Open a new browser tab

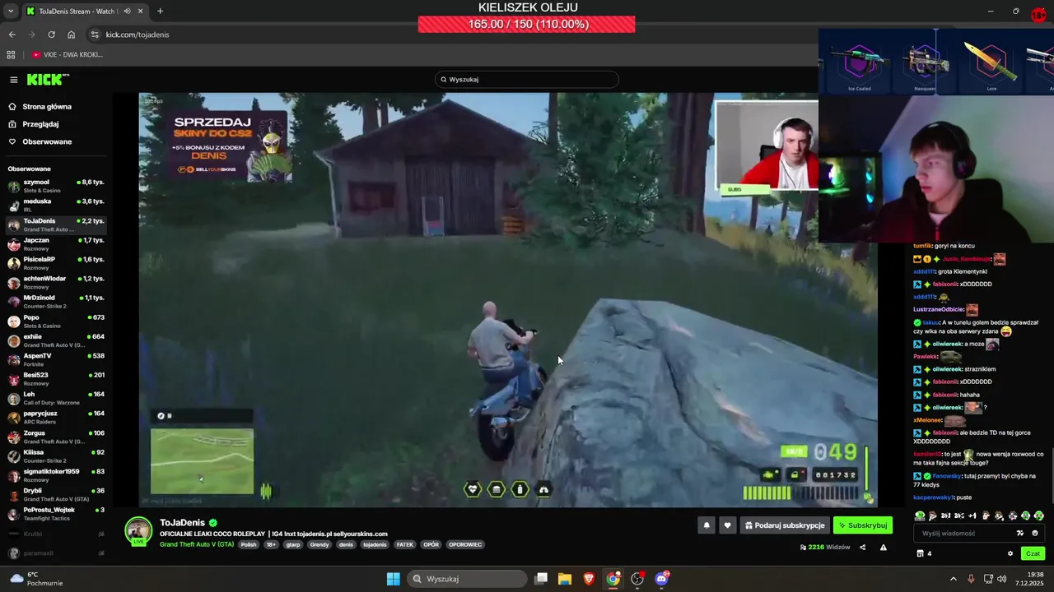click(160, 12)
